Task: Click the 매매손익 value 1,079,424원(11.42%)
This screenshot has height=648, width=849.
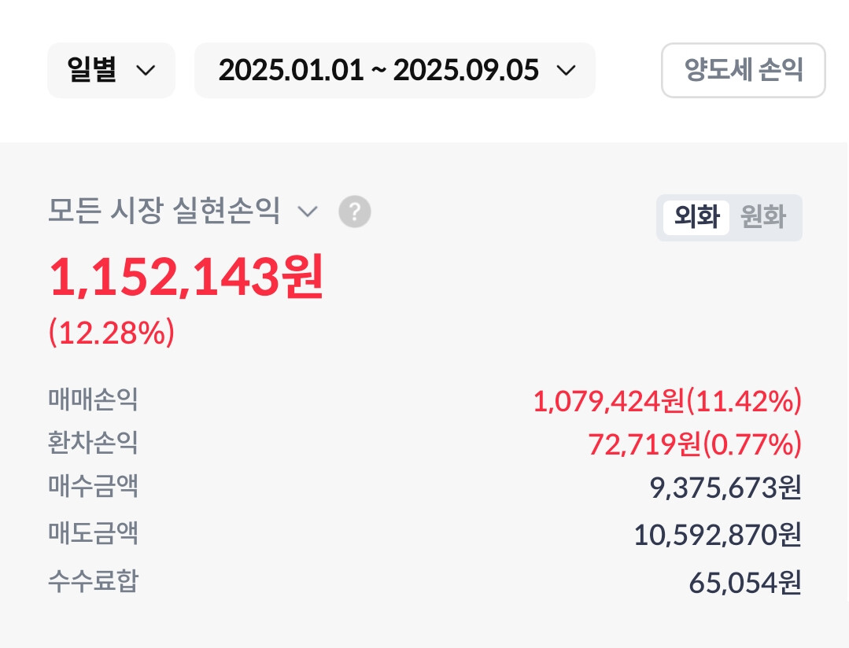Action: pyautogui.click(x=667, y=401)
